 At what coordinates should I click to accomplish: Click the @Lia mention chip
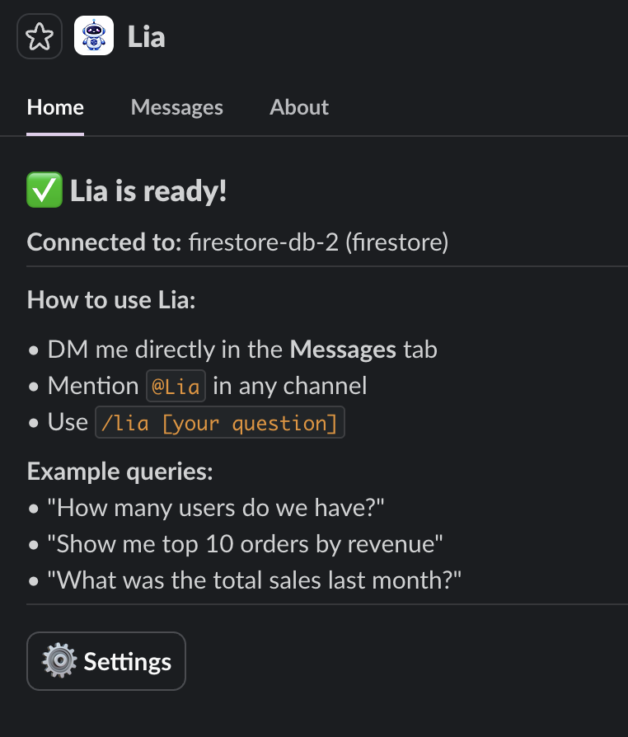click(x=176, y=386)
